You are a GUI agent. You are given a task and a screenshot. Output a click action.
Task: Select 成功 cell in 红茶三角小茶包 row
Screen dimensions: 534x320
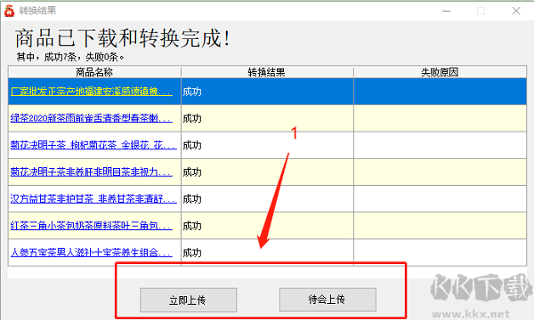(x=267, y=226)
